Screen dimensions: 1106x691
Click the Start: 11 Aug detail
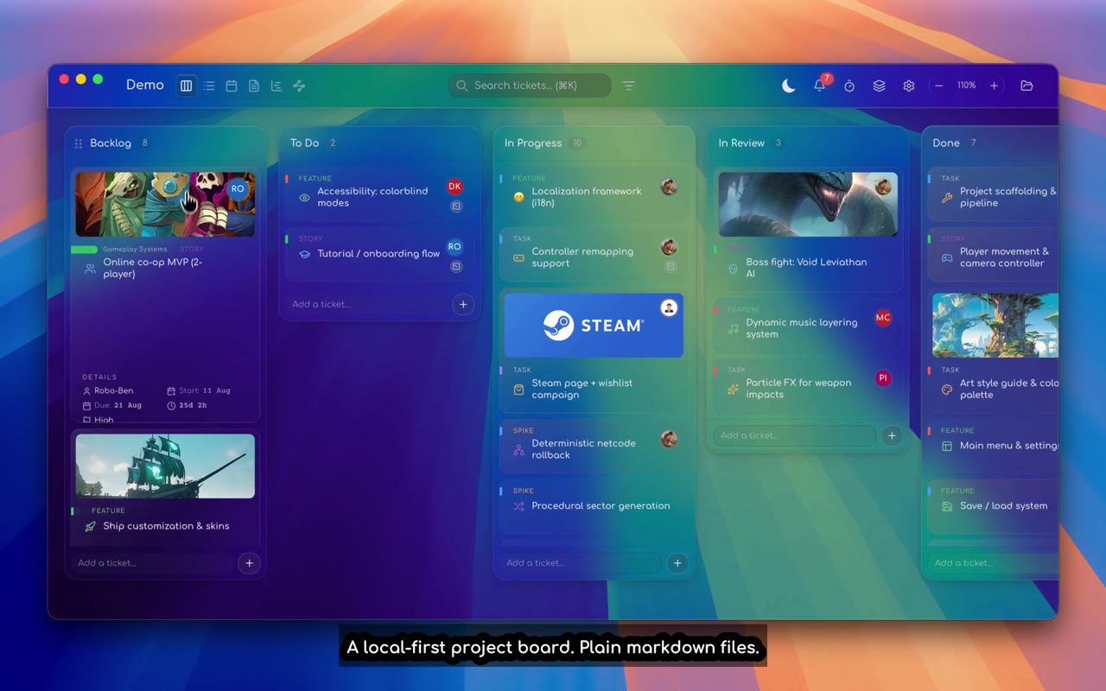point(198,390)
